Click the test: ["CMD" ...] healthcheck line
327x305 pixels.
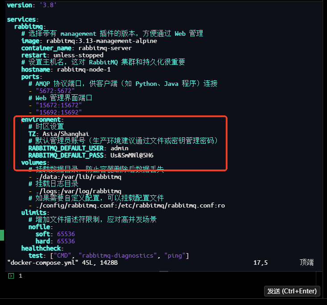pos(108,255)
